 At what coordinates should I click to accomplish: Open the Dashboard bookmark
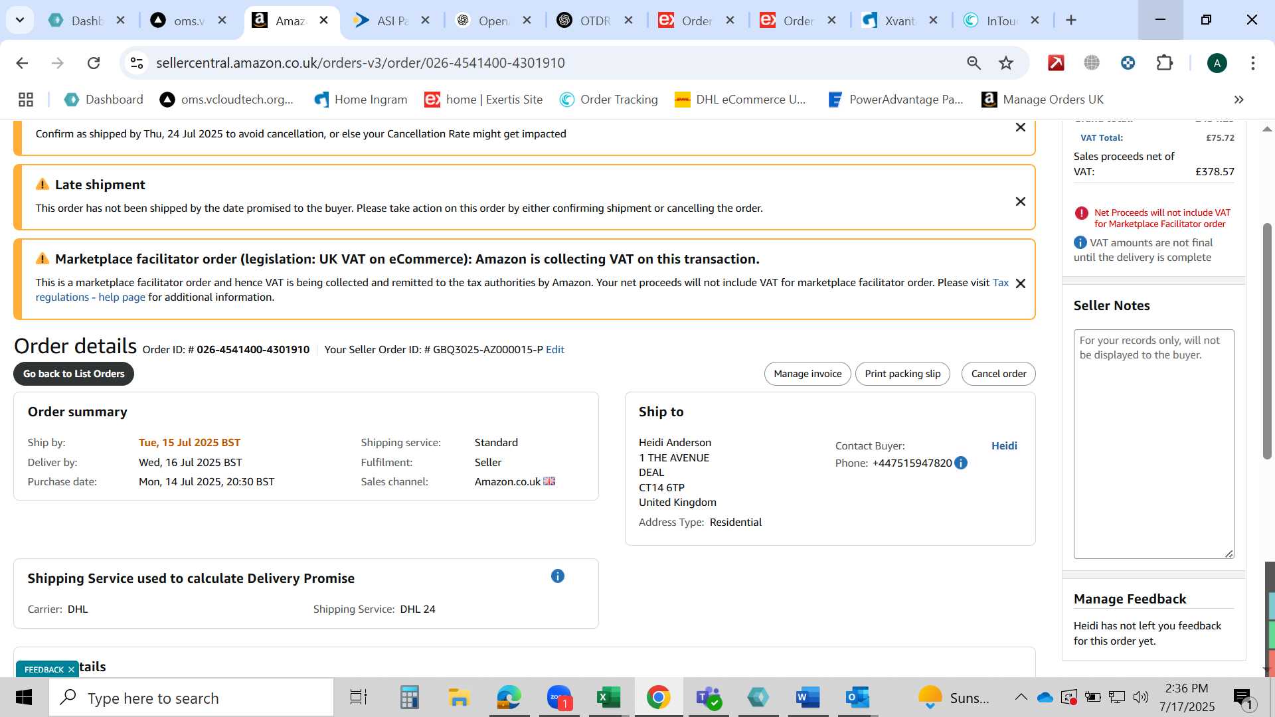(104, 100)
